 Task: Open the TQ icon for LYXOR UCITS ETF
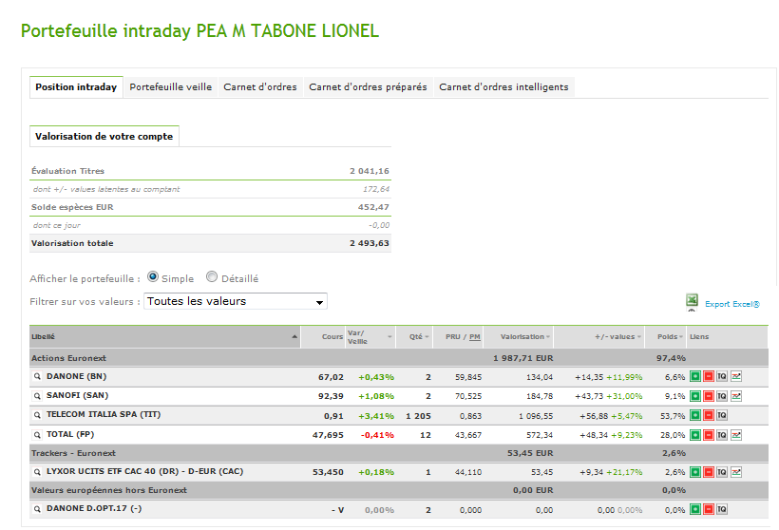[722, 472]
